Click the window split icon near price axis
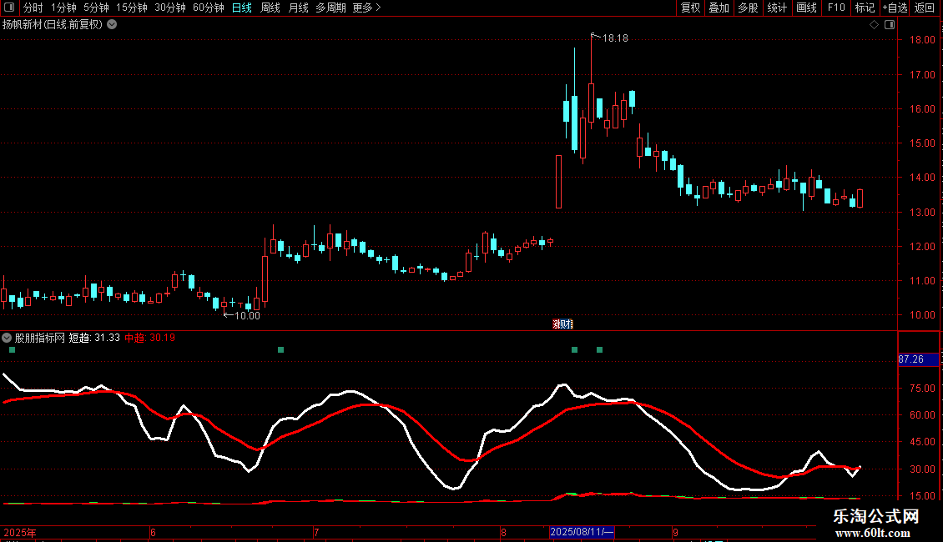 [890, 25]
